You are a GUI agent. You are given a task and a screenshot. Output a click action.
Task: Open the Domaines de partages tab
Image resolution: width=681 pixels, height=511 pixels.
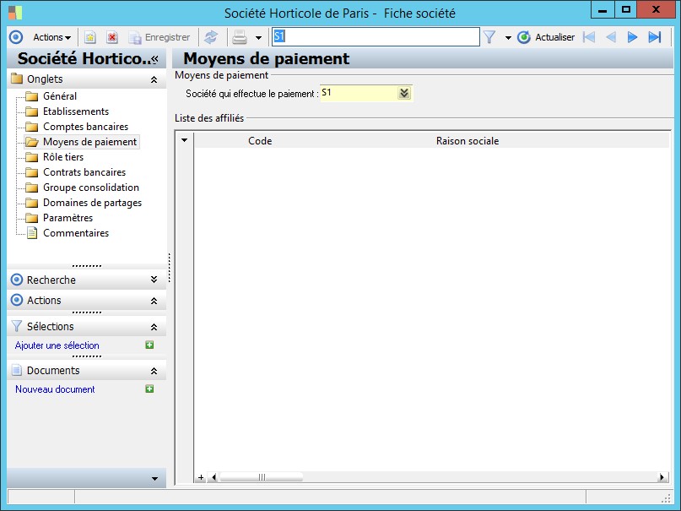92,203
